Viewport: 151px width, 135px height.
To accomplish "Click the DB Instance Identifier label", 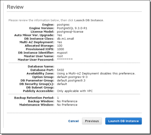I will pos(36,53).
